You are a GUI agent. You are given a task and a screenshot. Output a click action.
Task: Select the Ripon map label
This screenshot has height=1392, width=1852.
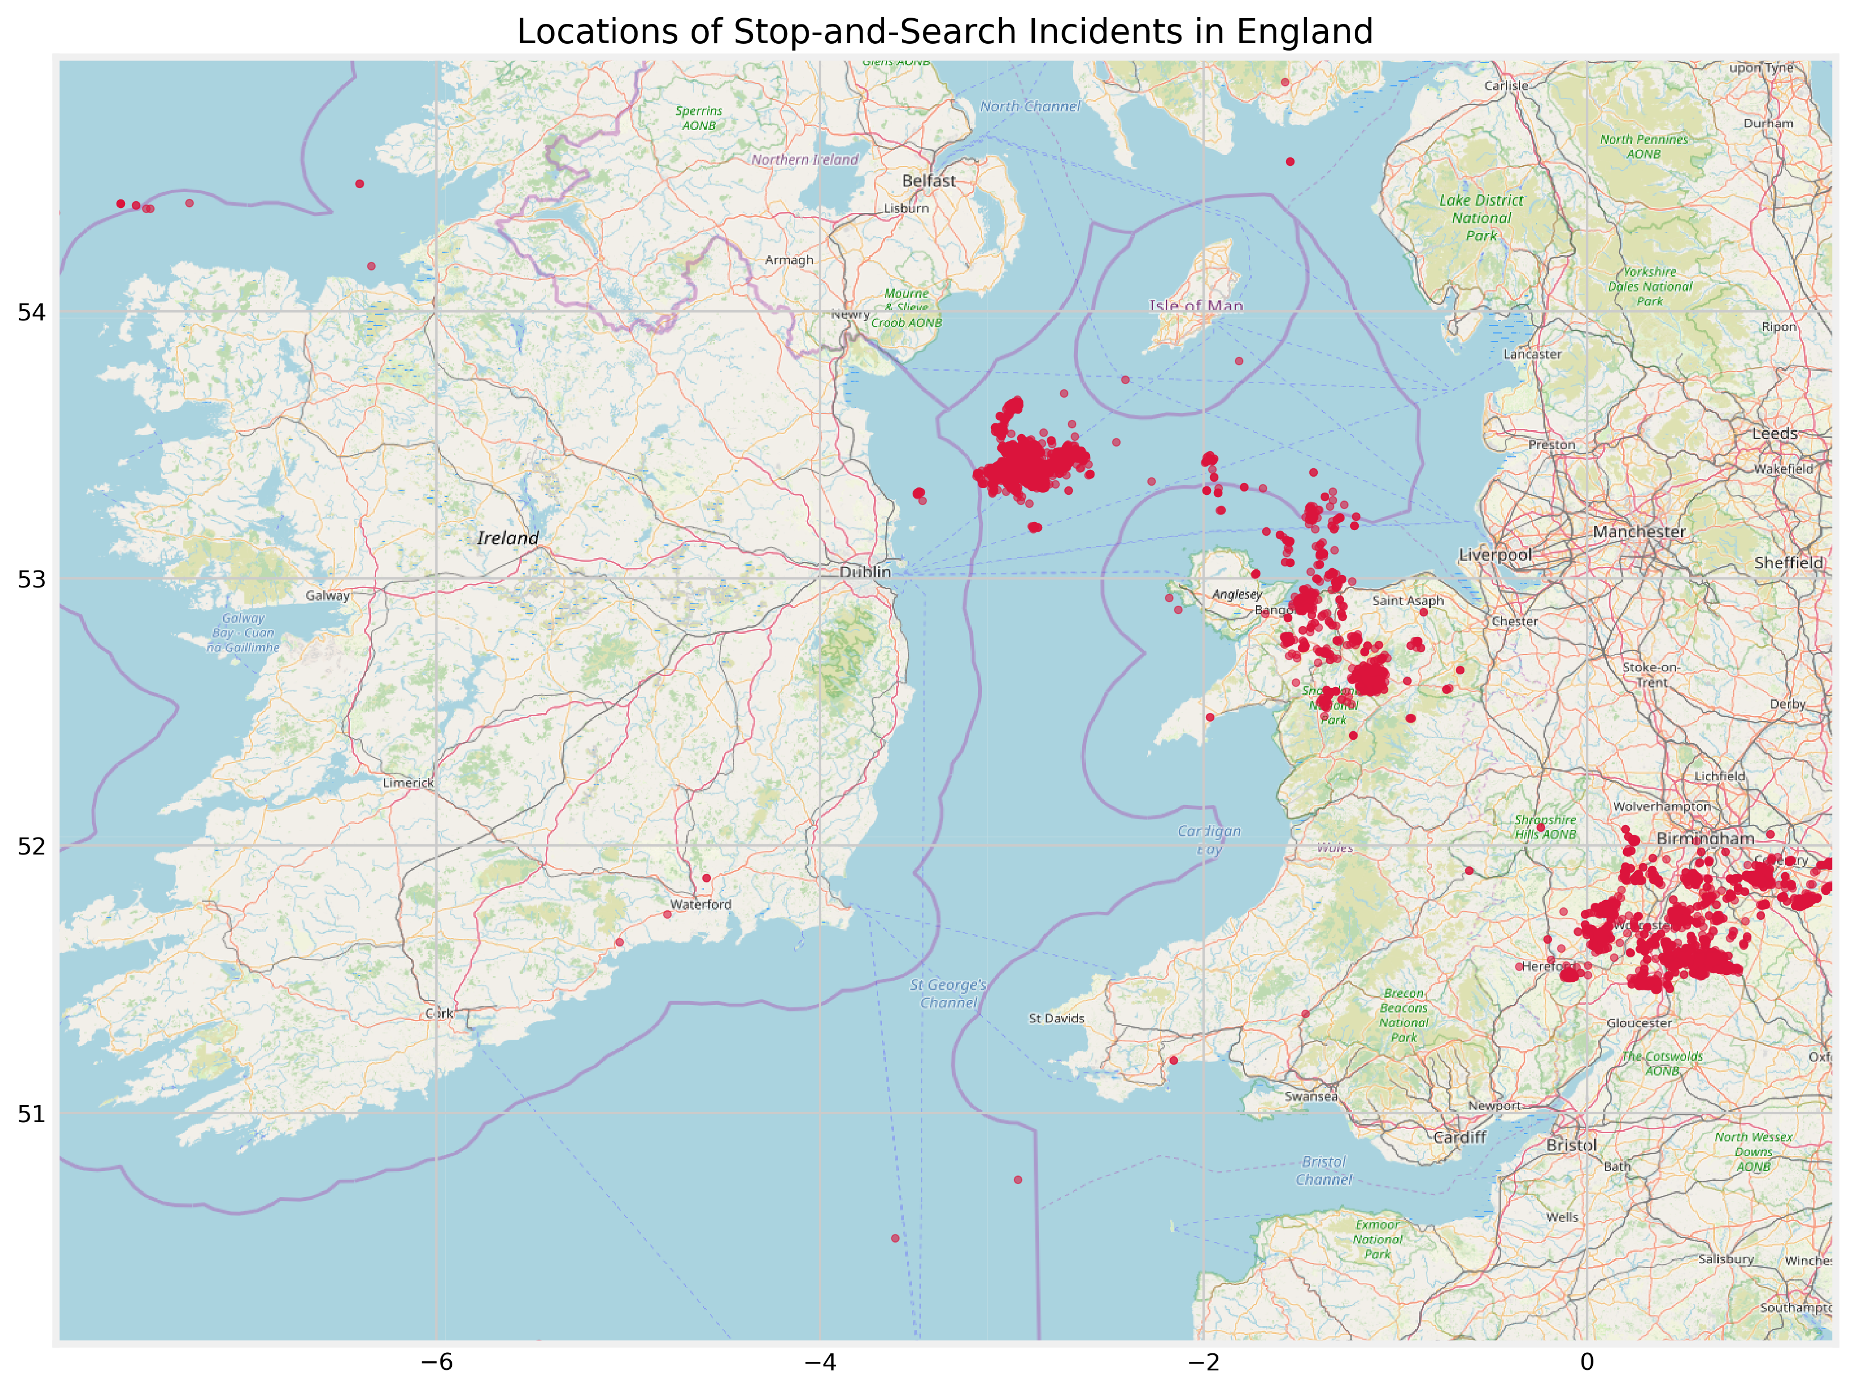(1778, 327)
